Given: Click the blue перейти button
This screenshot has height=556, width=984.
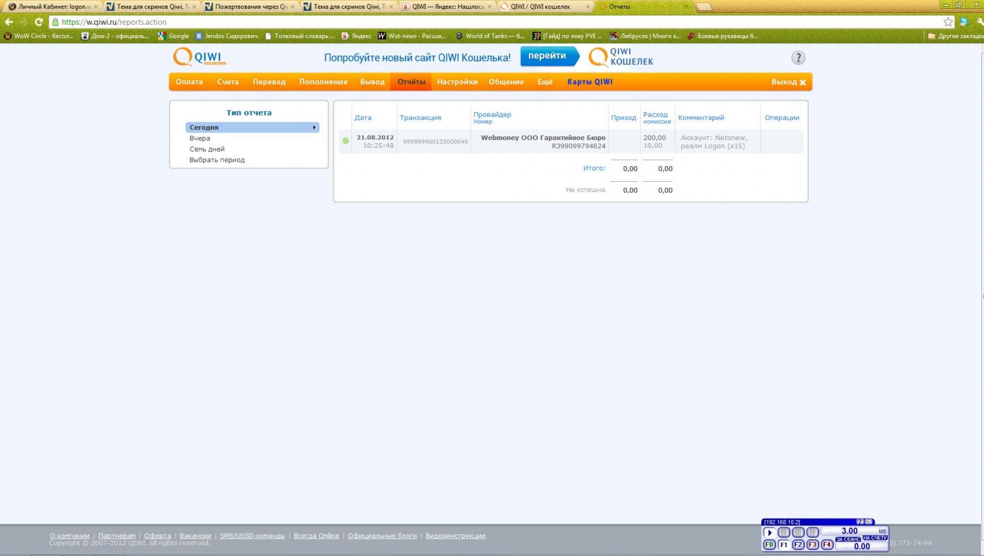Looking at the screenshot, I should [548, 56].
